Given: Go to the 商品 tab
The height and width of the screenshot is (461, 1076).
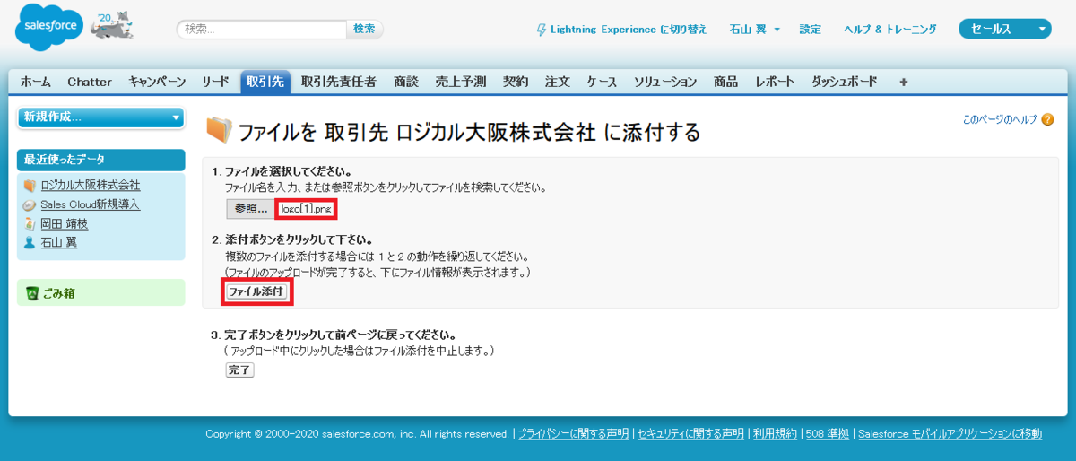Looking at the screenshot, I should (x=726, y=82).
